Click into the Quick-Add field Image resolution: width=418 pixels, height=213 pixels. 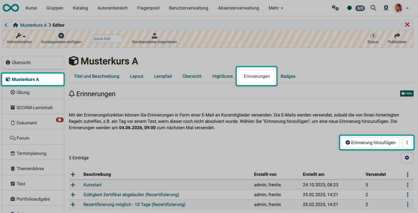[107, 39]
